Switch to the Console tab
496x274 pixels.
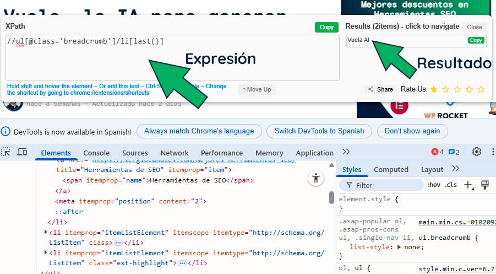coord(96,153)
